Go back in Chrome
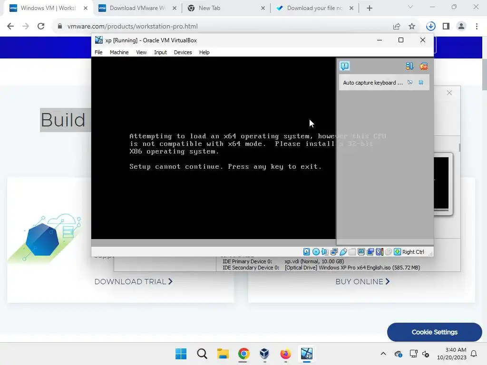487x365 pixels. point(10,27)
